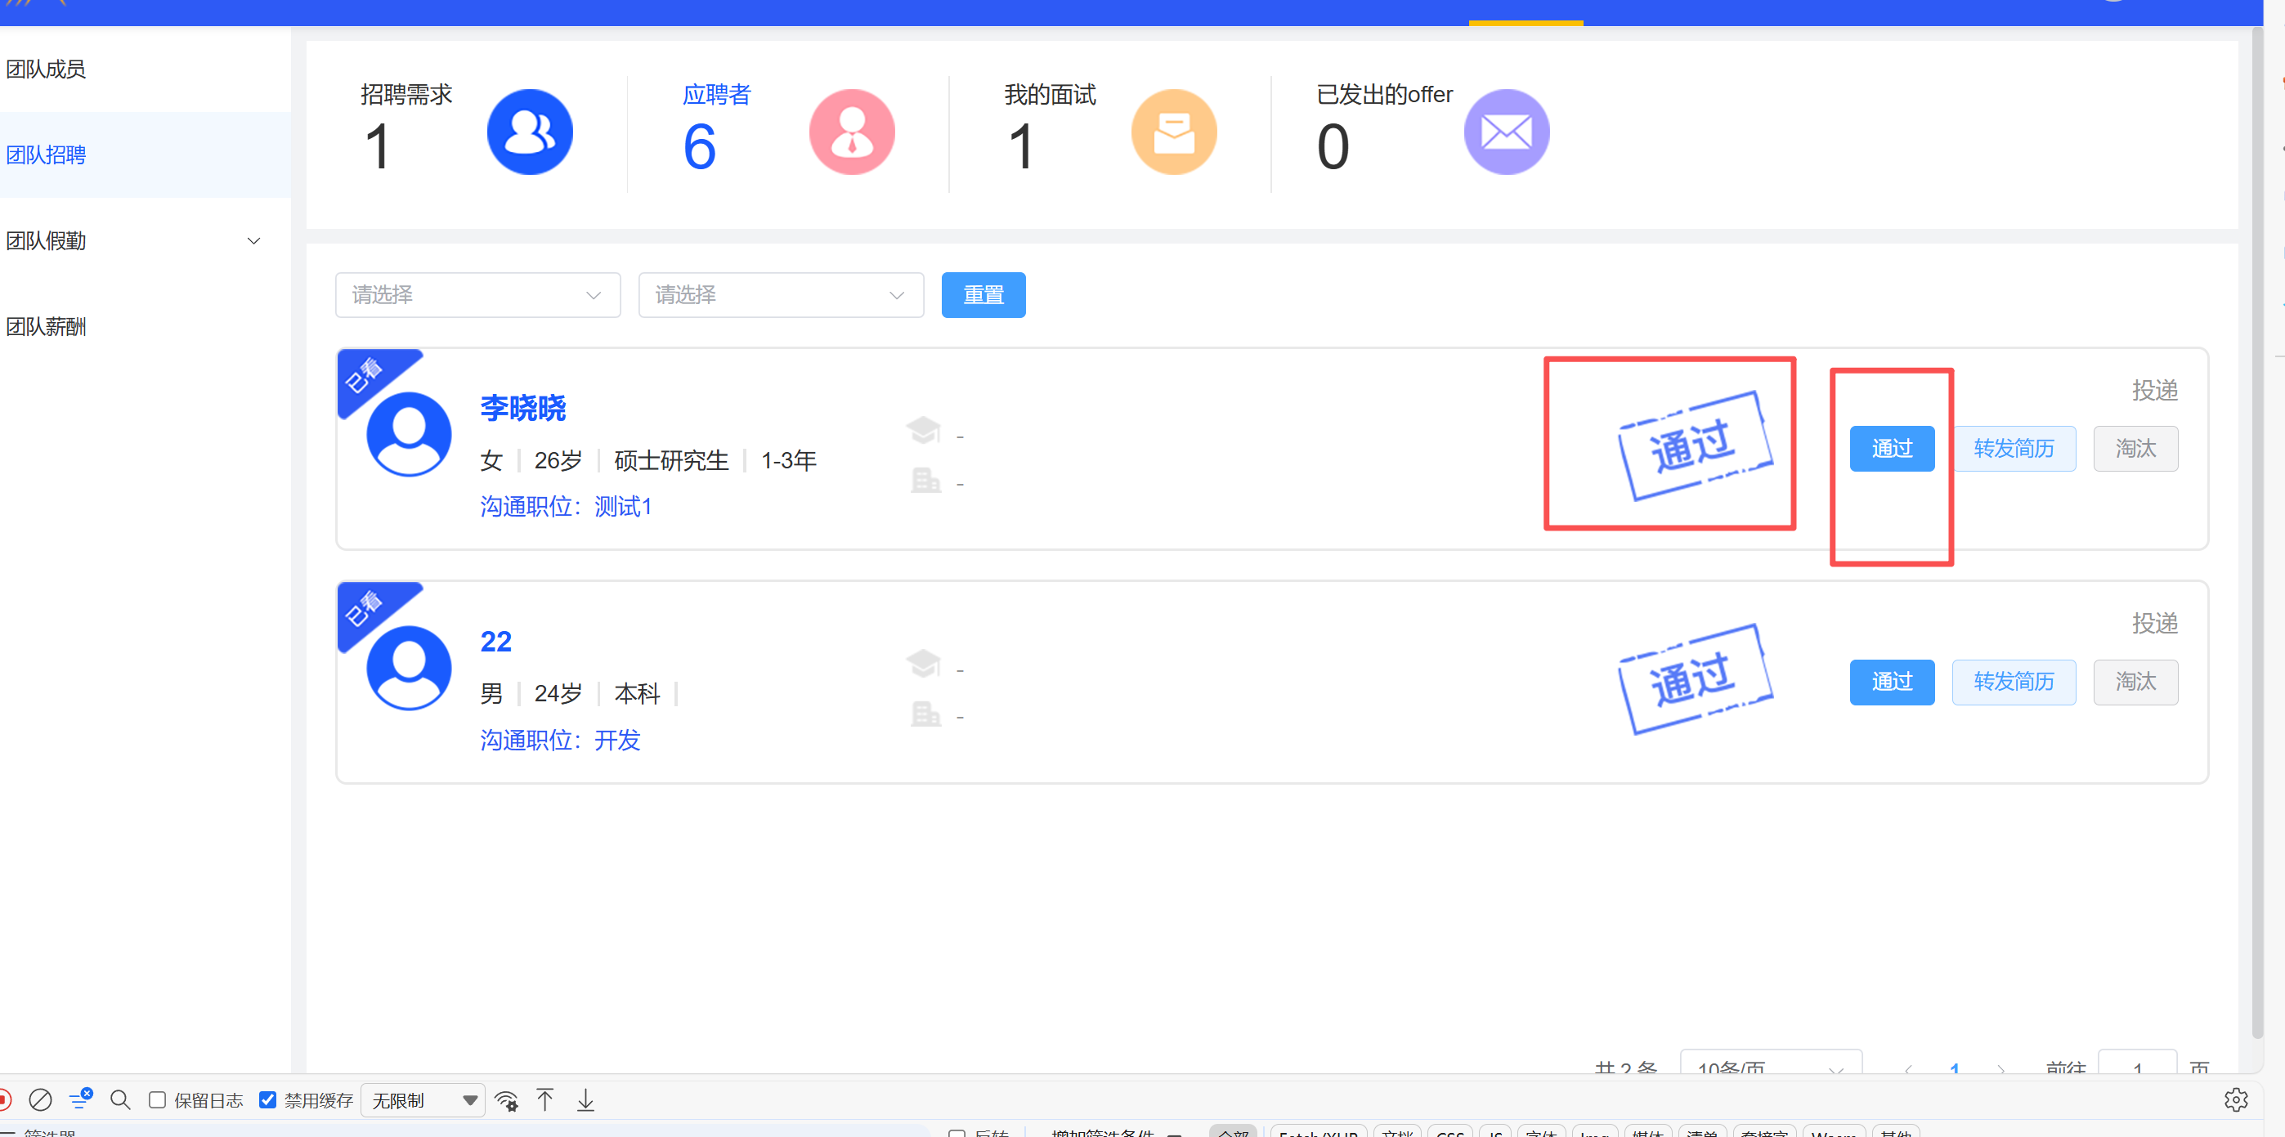
Task: Click the pink 应聘者 applicant icon
Action: [x=852, y=132]
